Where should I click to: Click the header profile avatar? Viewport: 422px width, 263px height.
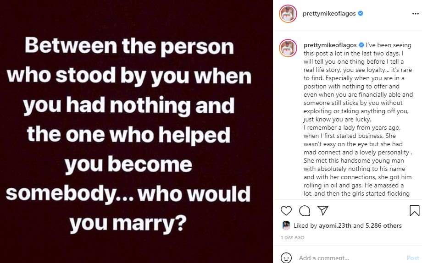(x=288, y=13)
